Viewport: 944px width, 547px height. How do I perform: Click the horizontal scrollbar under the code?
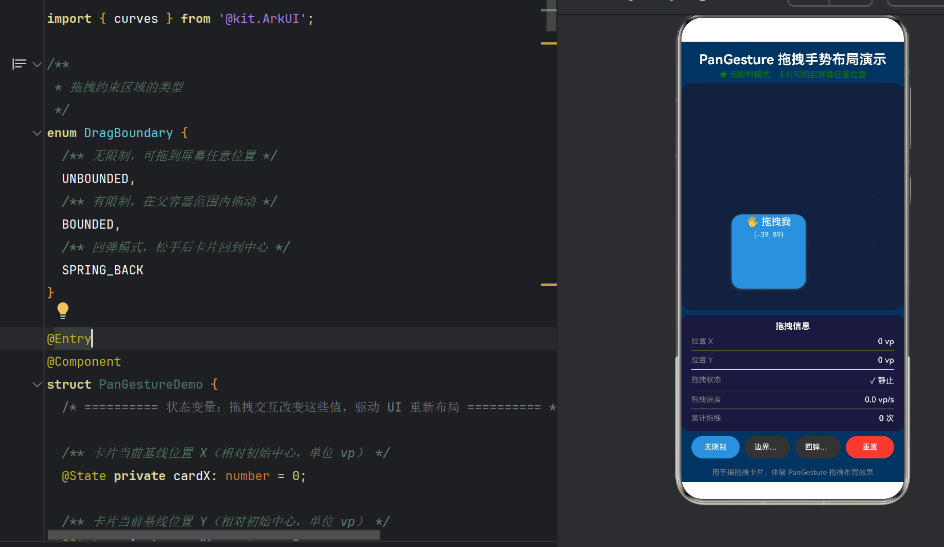[214, 535]
